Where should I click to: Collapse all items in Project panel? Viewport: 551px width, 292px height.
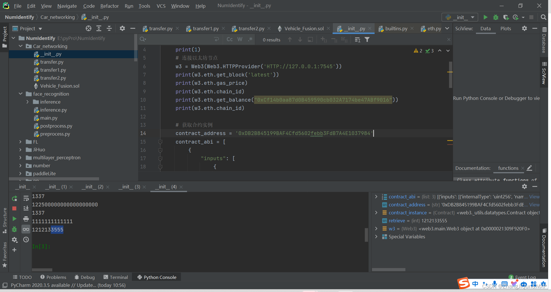tap(109, 28)
